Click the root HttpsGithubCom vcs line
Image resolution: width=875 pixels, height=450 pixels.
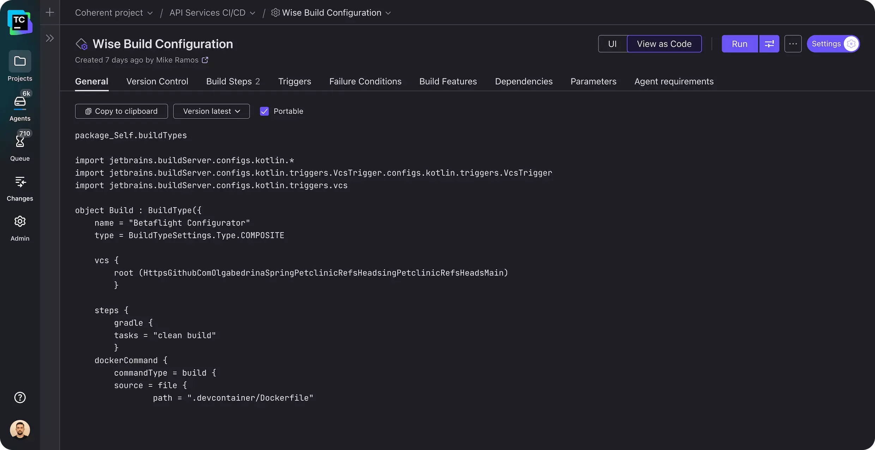tap(311, 273)
